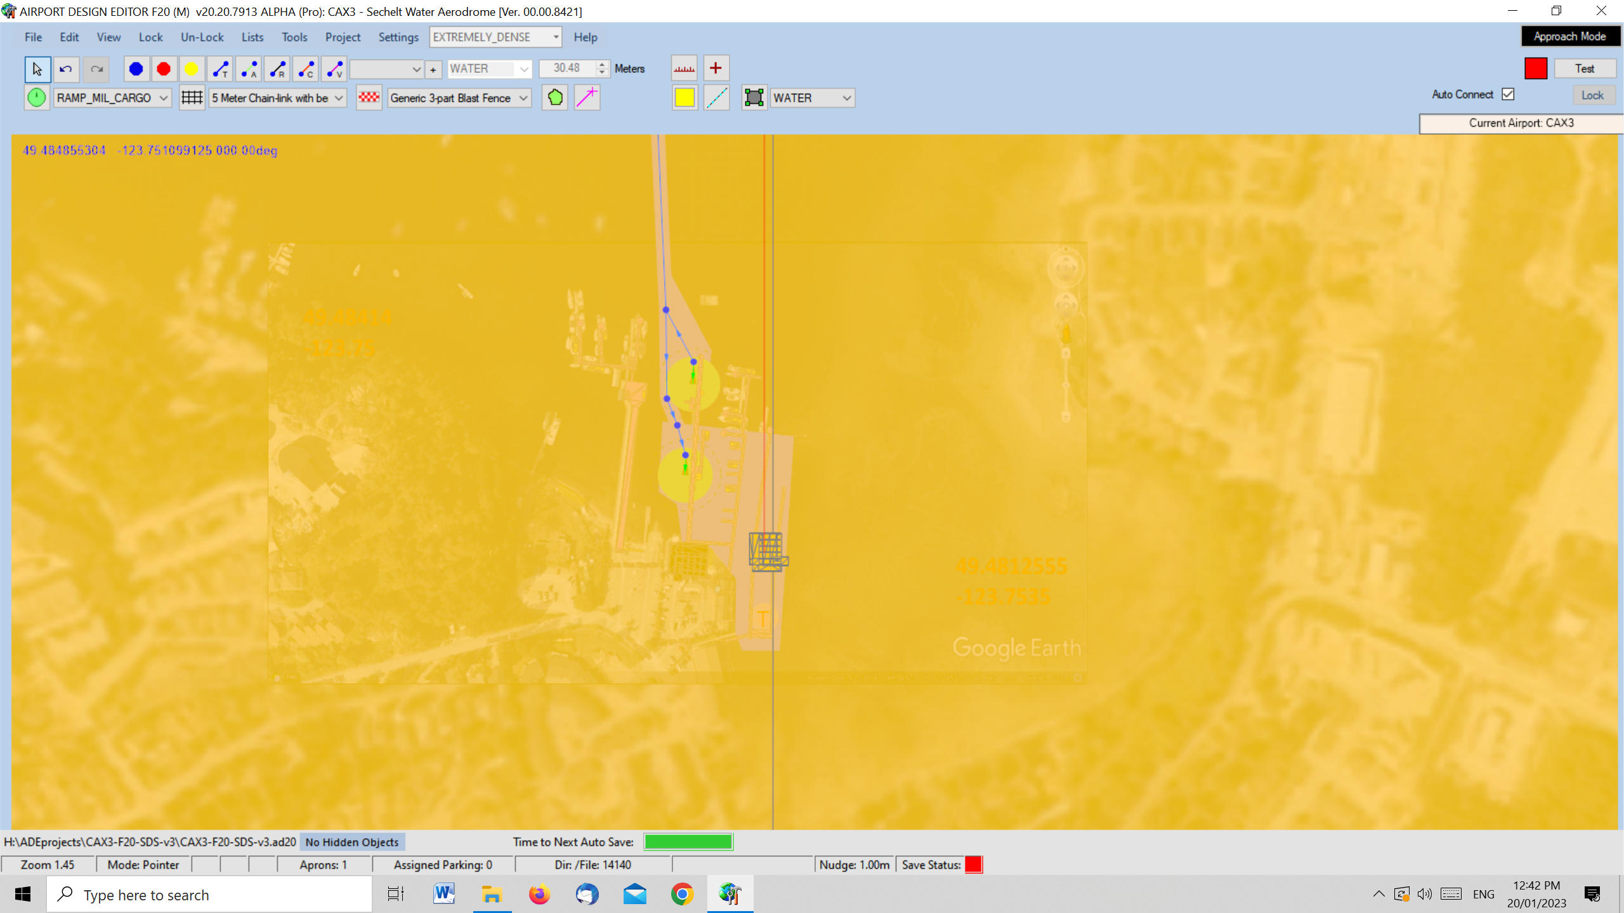Toggle the apron bounding box tool
The height and width of the screenshot is (913, 1624).
(754, 98)
